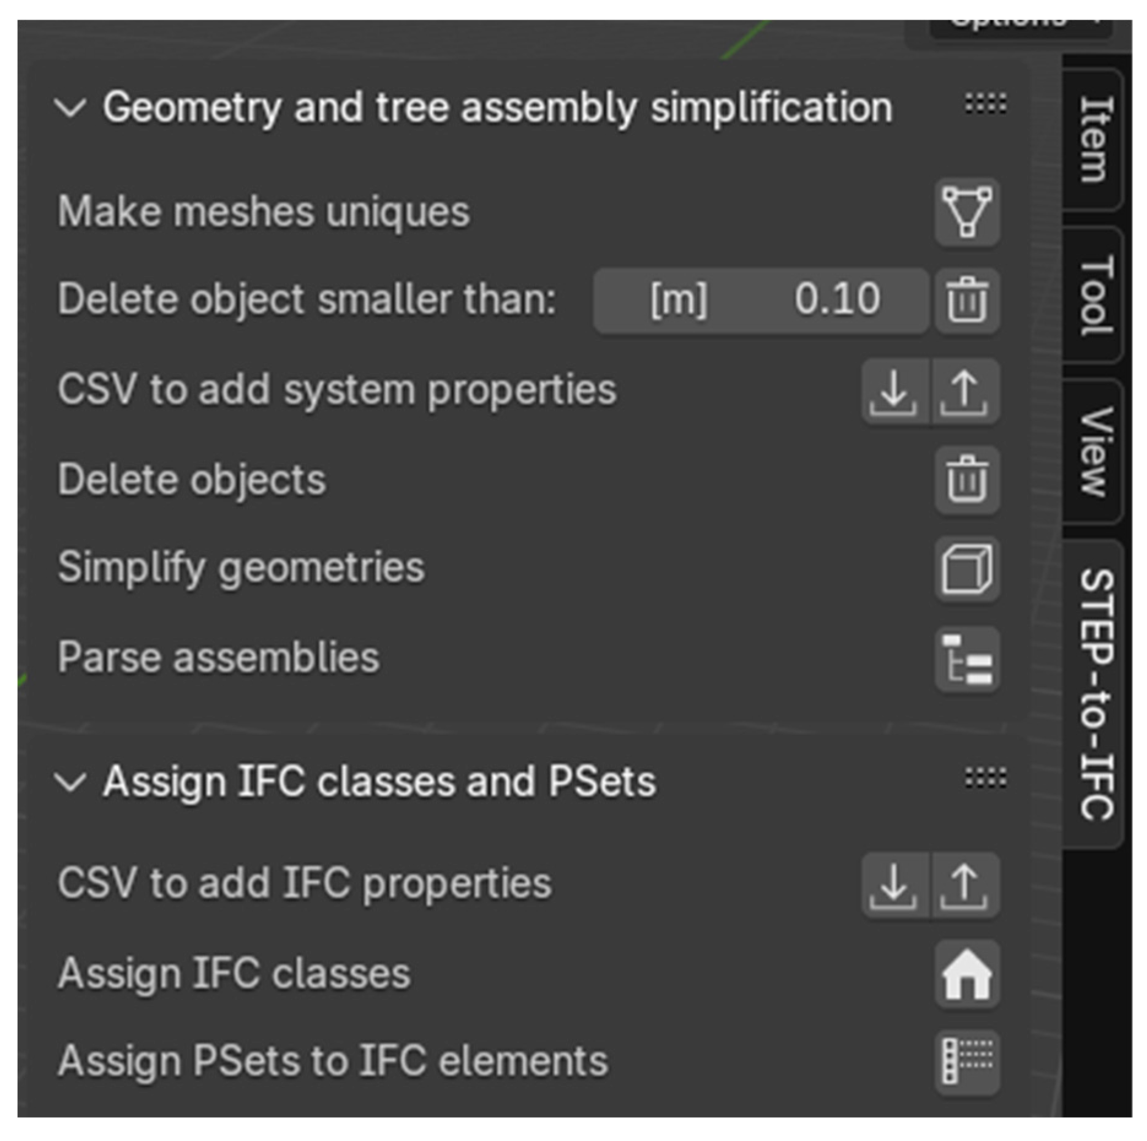The image size is (1147, 1141).
Task: Collapse the Geometry and tree assembly simplification panel
Action: tap(70, 108)
